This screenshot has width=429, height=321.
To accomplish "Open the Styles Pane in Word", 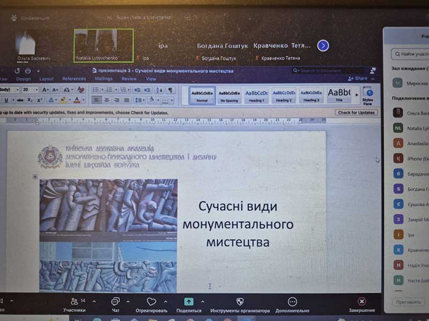I will [367, 94].
